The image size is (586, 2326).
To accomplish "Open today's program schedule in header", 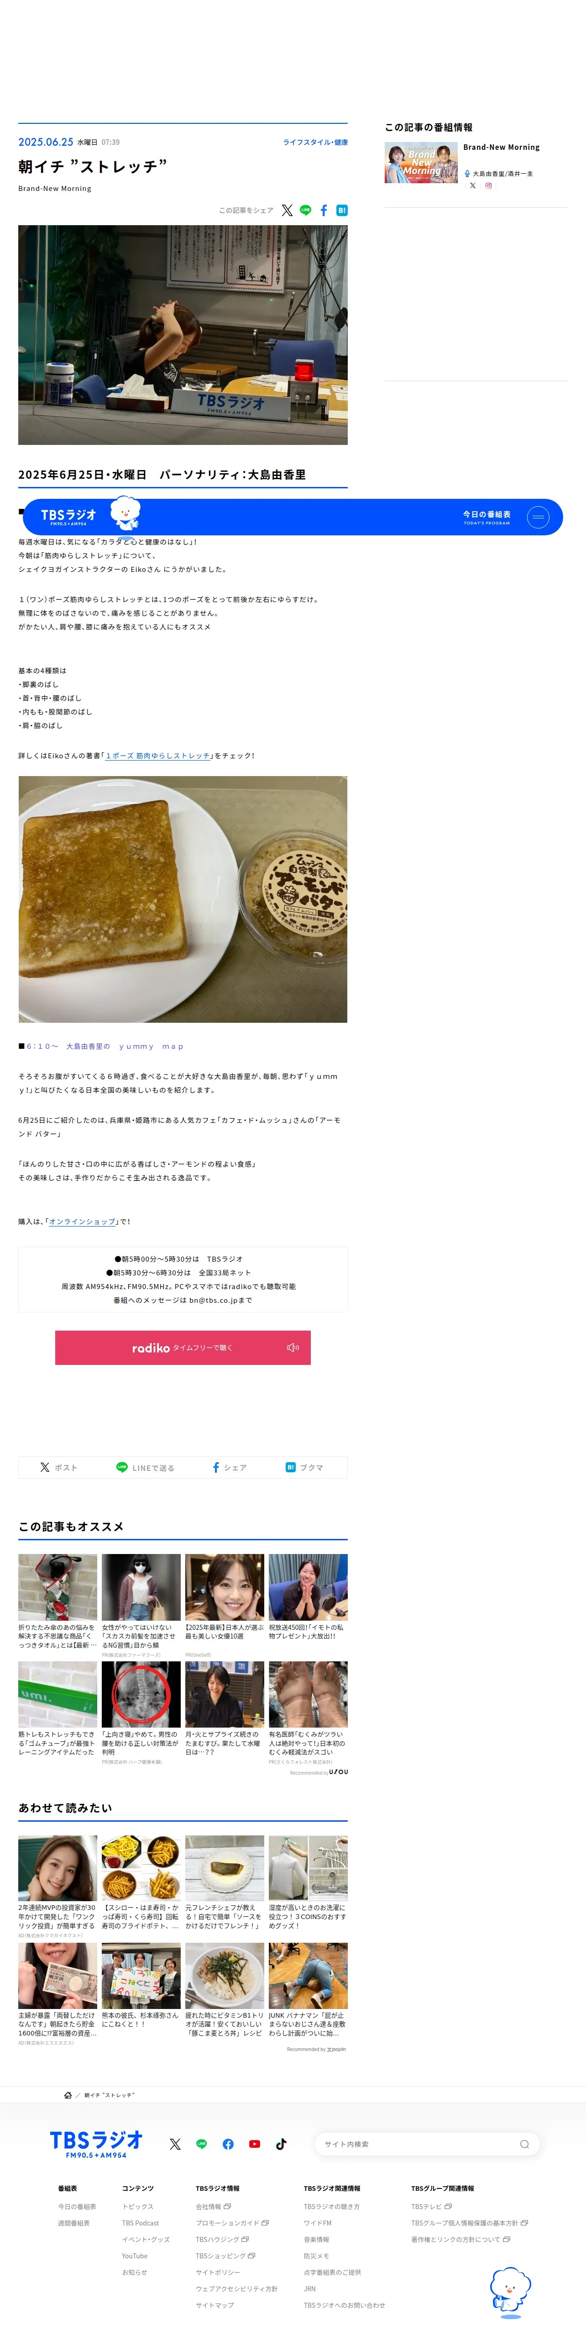I will tap(487, 518).
